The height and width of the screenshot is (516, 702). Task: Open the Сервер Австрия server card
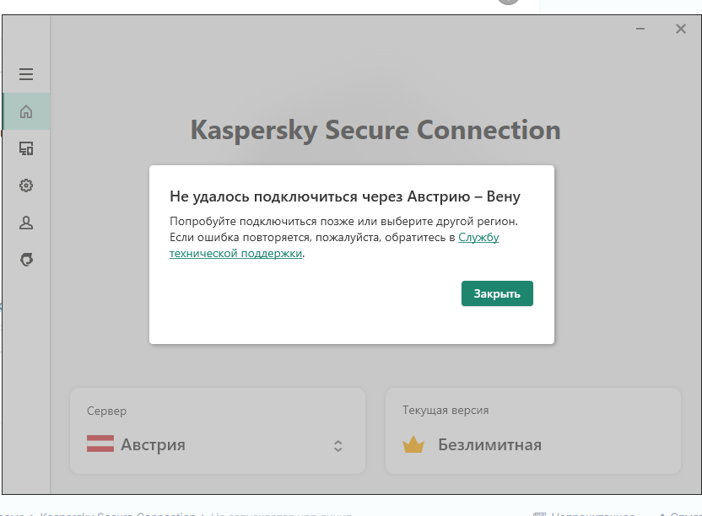coord(218,431)
